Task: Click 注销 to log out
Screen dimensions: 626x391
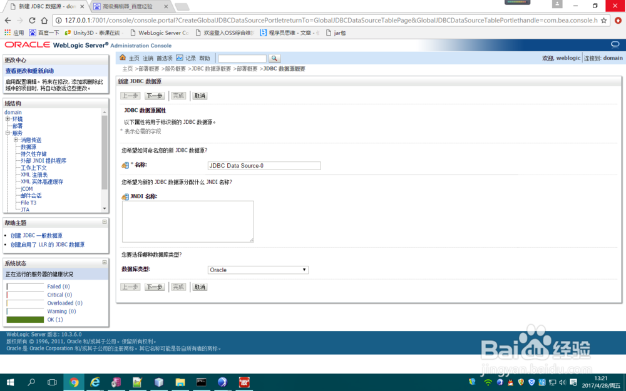Action: [x=148, y=58]
